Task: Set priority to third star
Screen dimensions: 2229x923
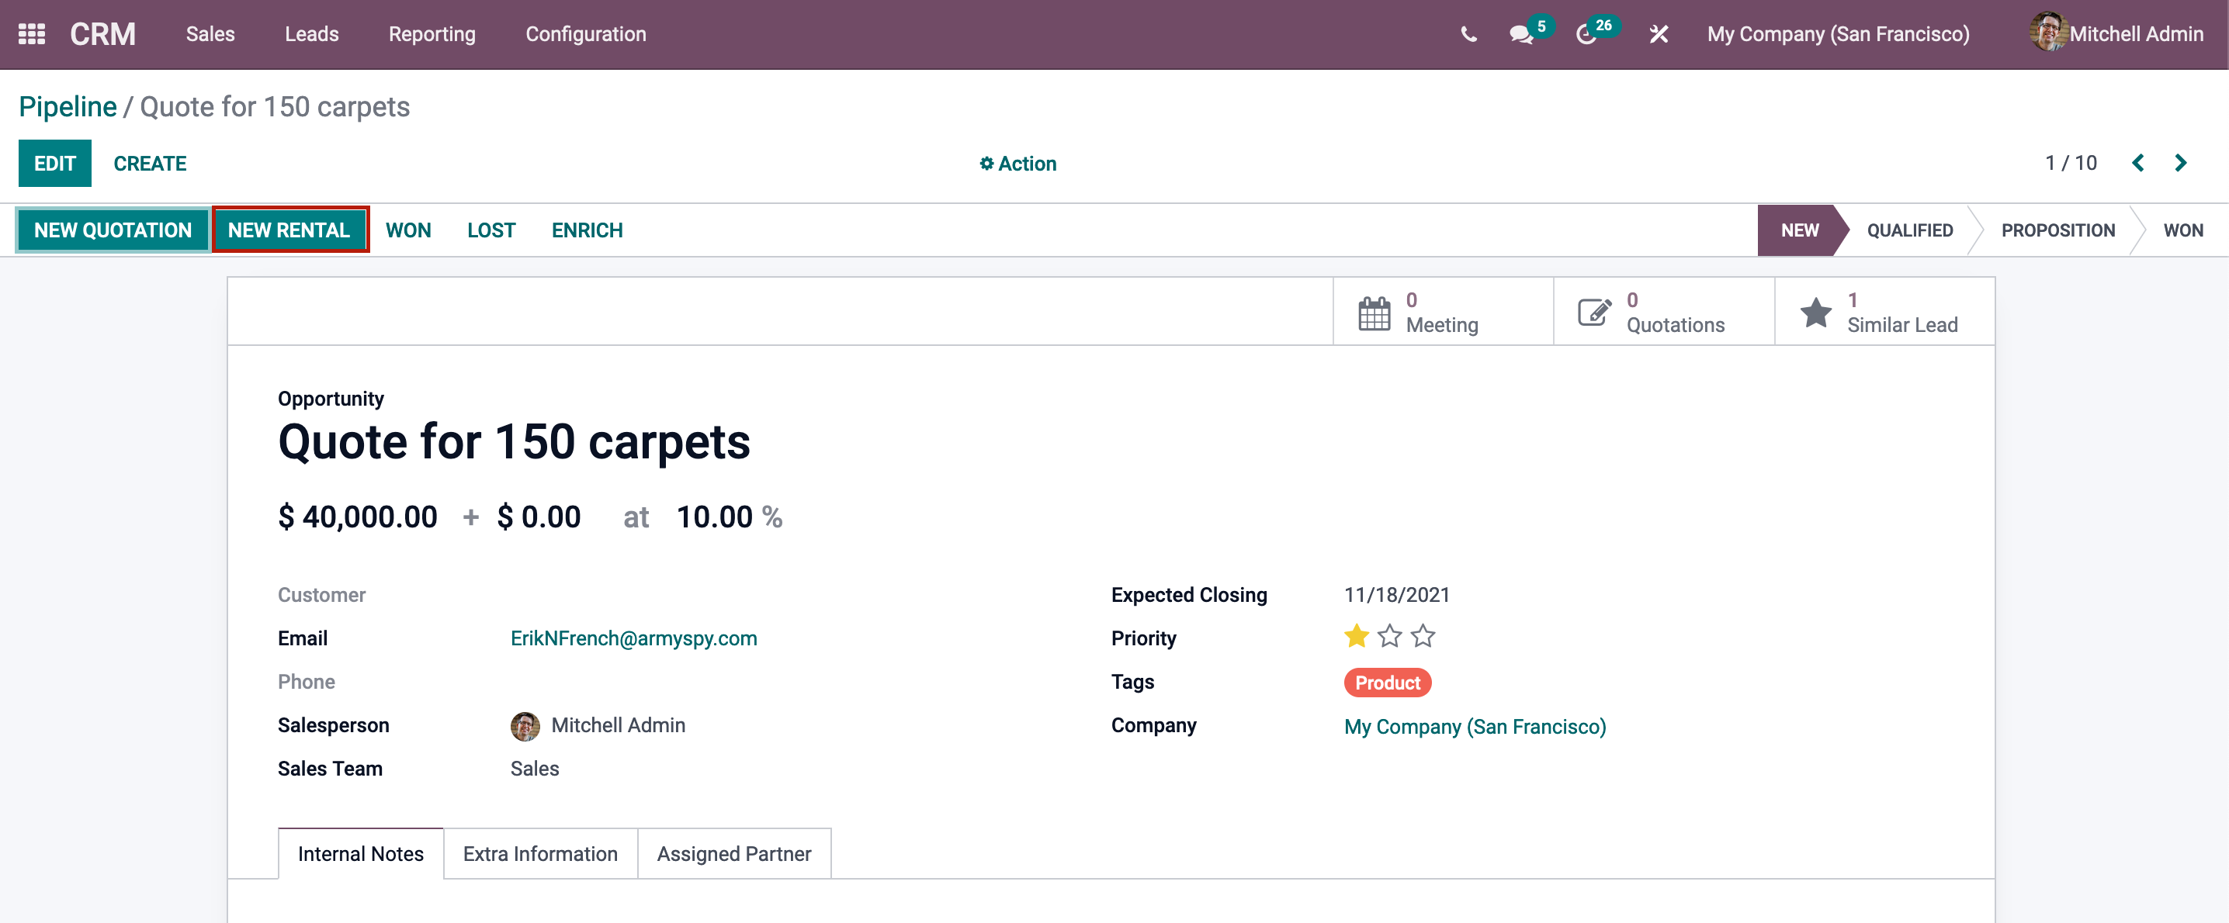Action: [1423, 637]
